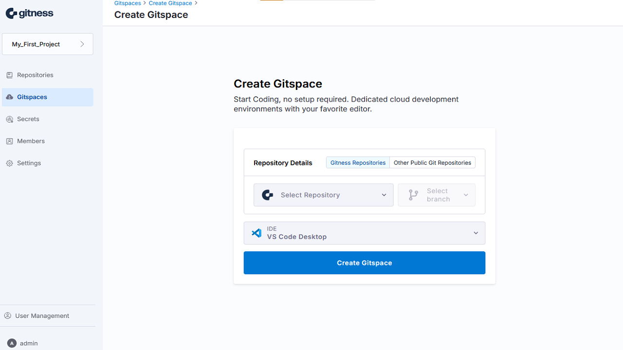Screen dimensions: 623x350
Task: Expand the IDE VS Code Desktop dropdown
Action: click(x=364, y=233)
